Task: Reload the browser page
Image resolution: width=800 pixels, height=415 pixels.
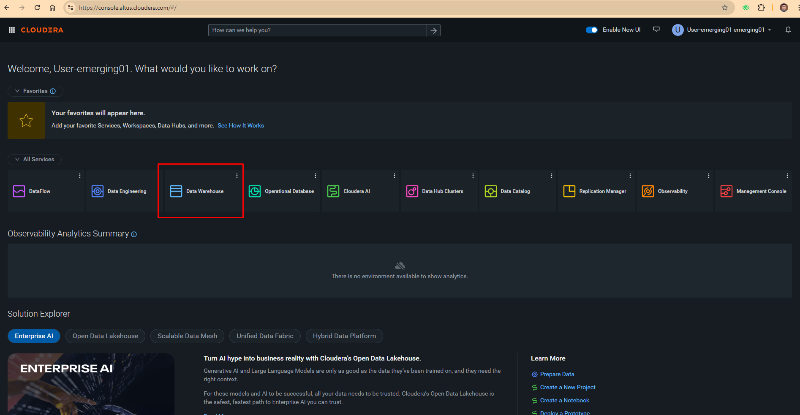Action: 37,8
